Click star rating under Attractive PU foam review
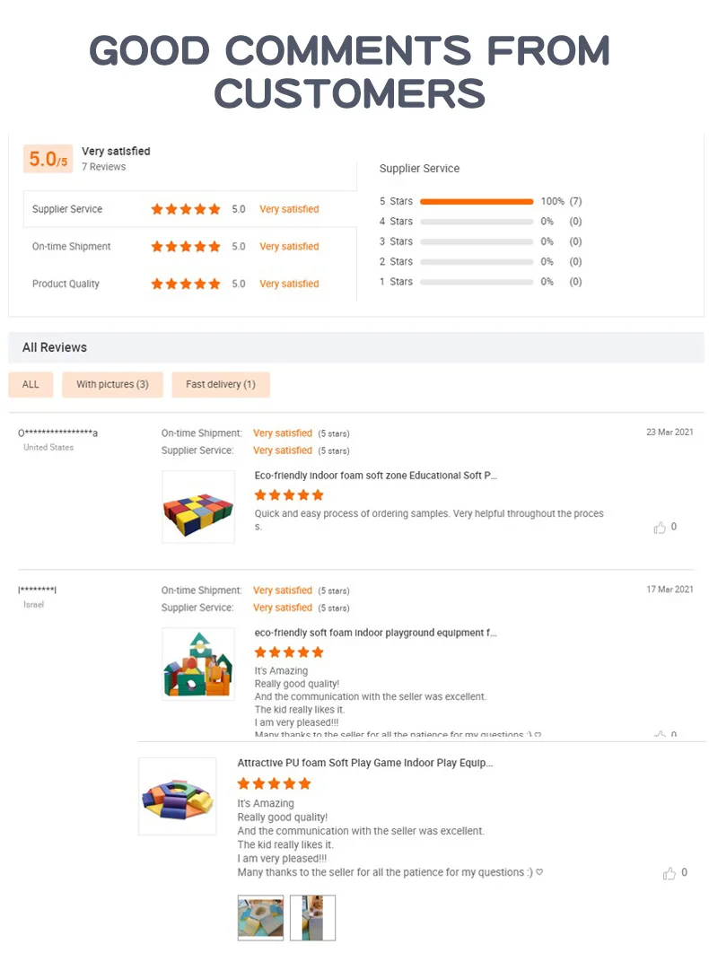 click(273, 783)
